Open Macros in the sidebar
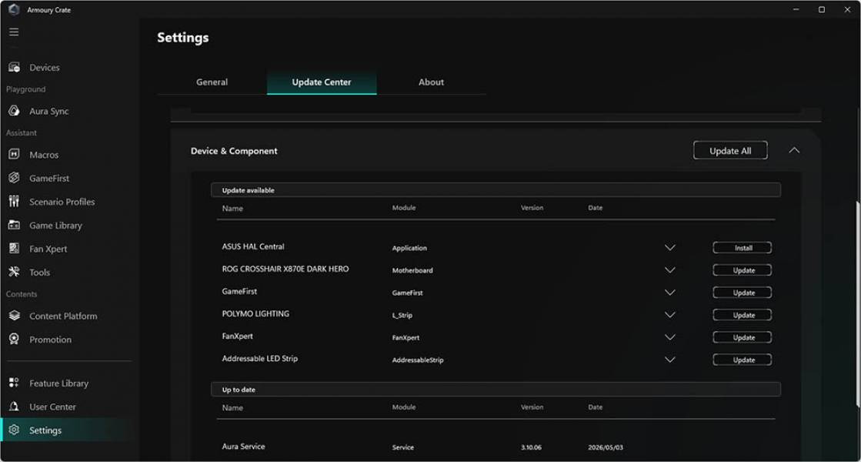The height and width of the screenshot is (462, 861). [44, 155]
